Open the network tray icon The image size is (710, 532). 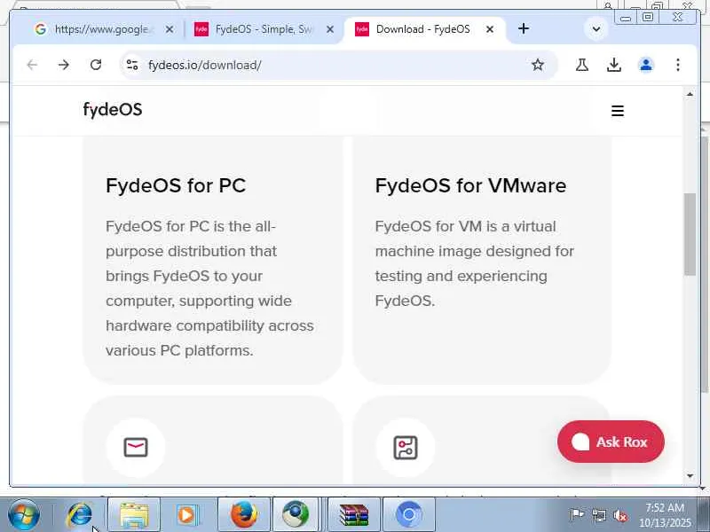599,515
